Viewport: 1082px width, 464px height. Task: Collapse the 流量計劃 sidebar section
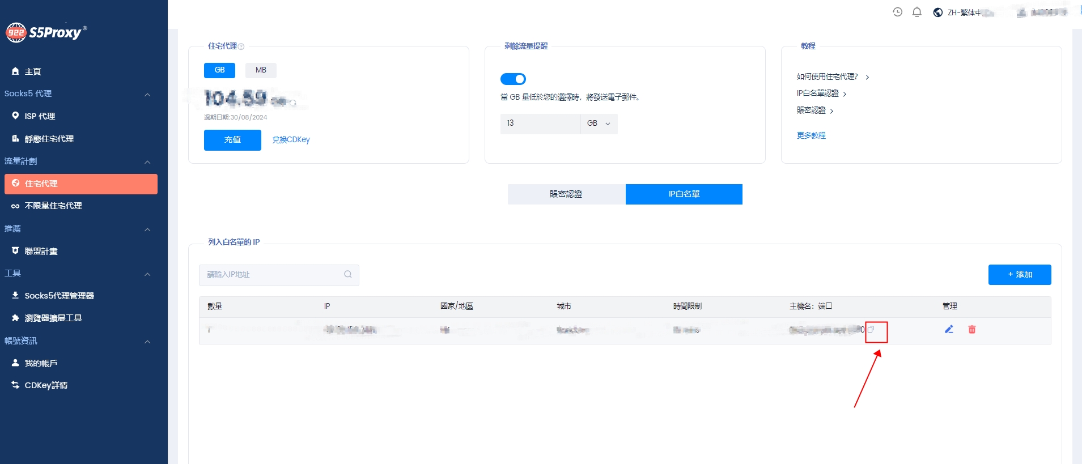click(147, 162)
